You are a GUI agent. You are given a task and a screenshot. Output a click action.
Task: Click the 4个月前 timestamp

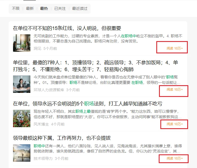(x=58, y=124)
